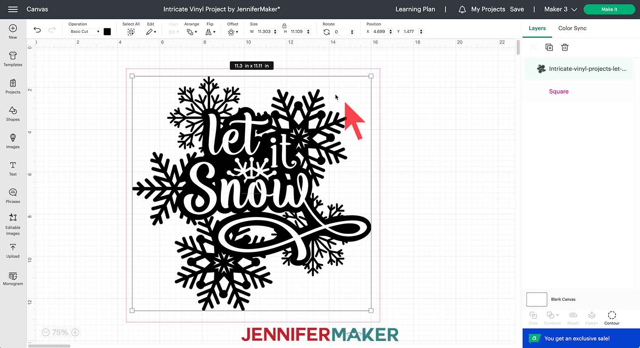The width and height of the screenshot is (640, 348).
Task: Apply the Contour tool
Action: [x=612, y=318]
